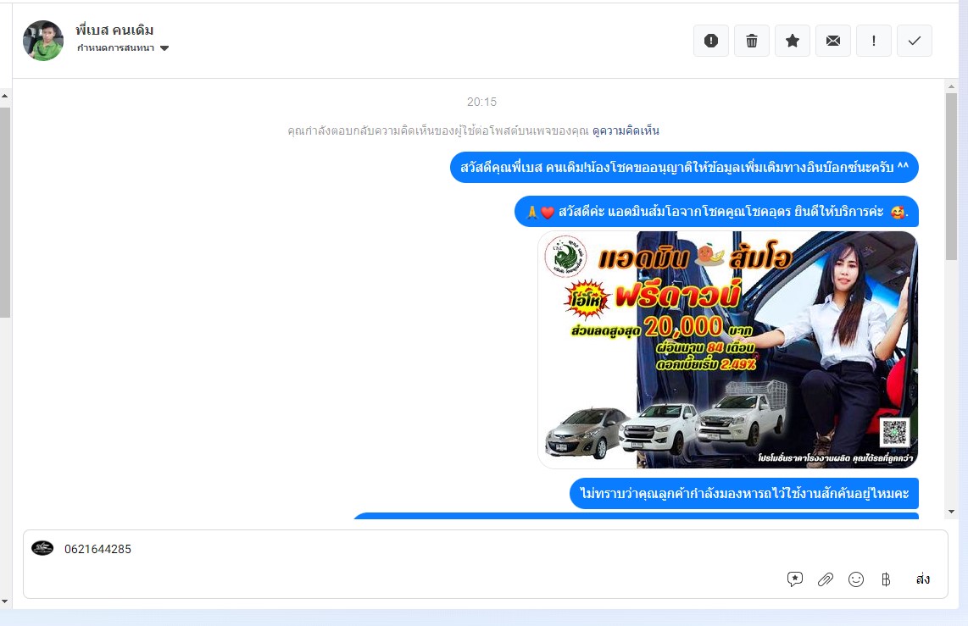Click the customer profile picture
This screenshot has width=968, height=626.
pos(43,41)
